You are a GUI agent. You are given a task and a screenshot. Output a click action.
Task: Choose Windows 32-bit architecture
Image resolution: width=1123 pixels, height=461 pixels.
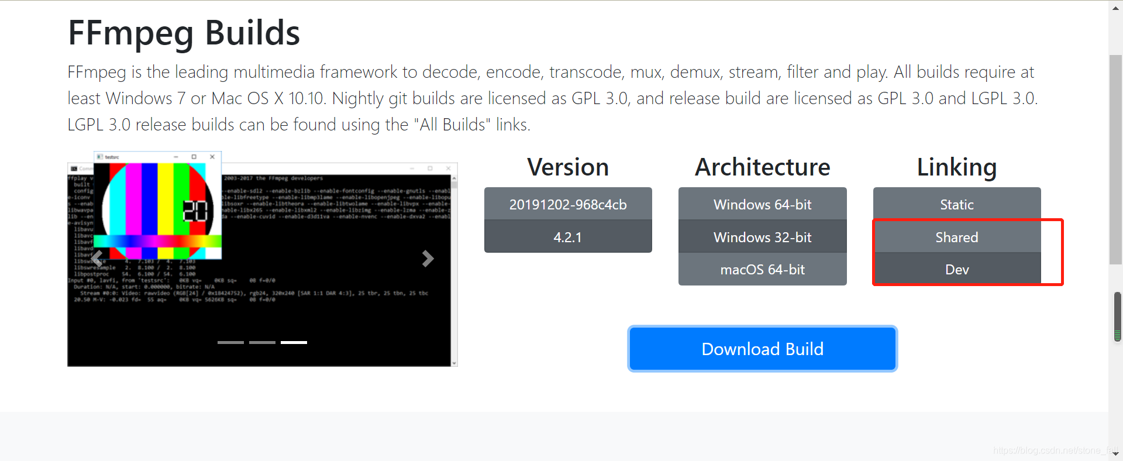(762, 237)
